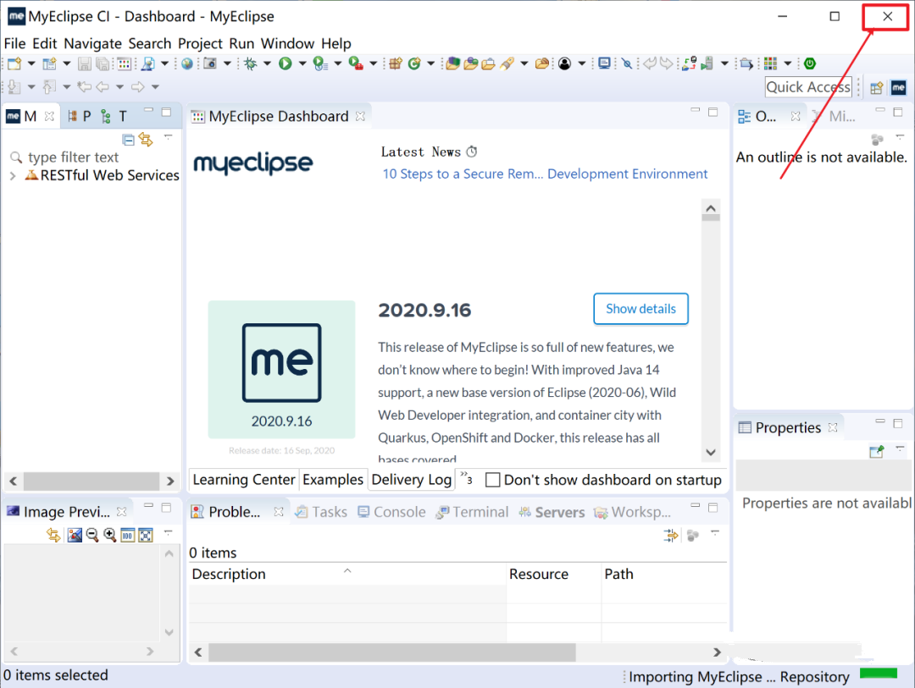Click the Quick Access search field
This screenshot has height=688, width=915.
(x=808, y=87)
